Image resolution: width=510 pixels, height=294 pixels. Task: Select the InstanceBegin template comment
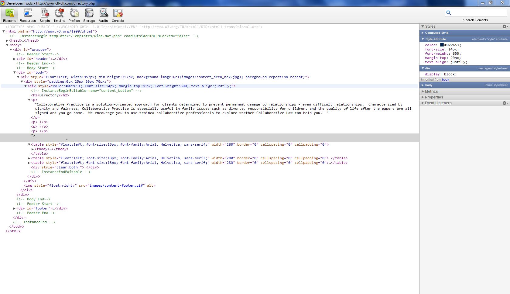pyautogui.click(x=104, y=36)
